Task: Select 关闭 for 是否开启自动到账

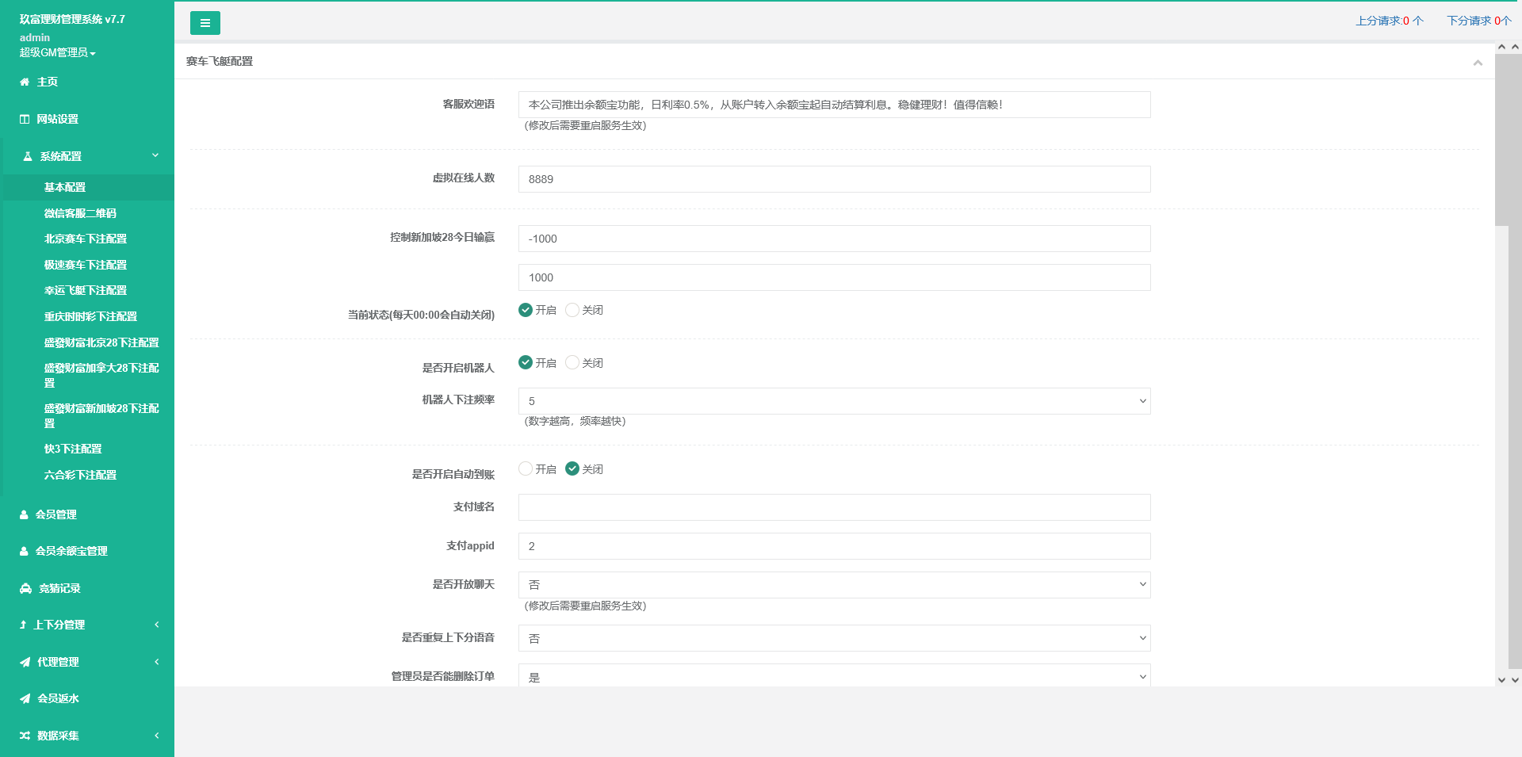Action: coord(572,468)
